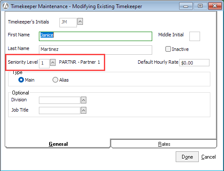Click Cancel to discard changes
The height and width of the screenshot is (171, 224).
tap(209, 157)
